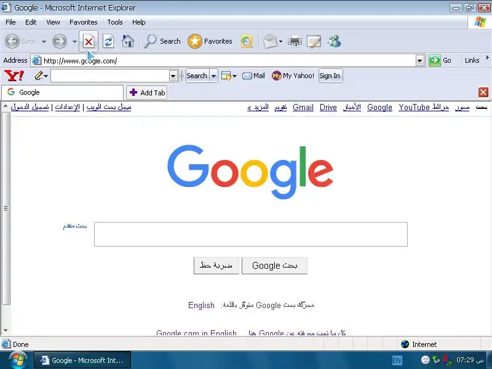Click the round tray face icon
This screenshot has width=492, height=369.
pos(425,360)
